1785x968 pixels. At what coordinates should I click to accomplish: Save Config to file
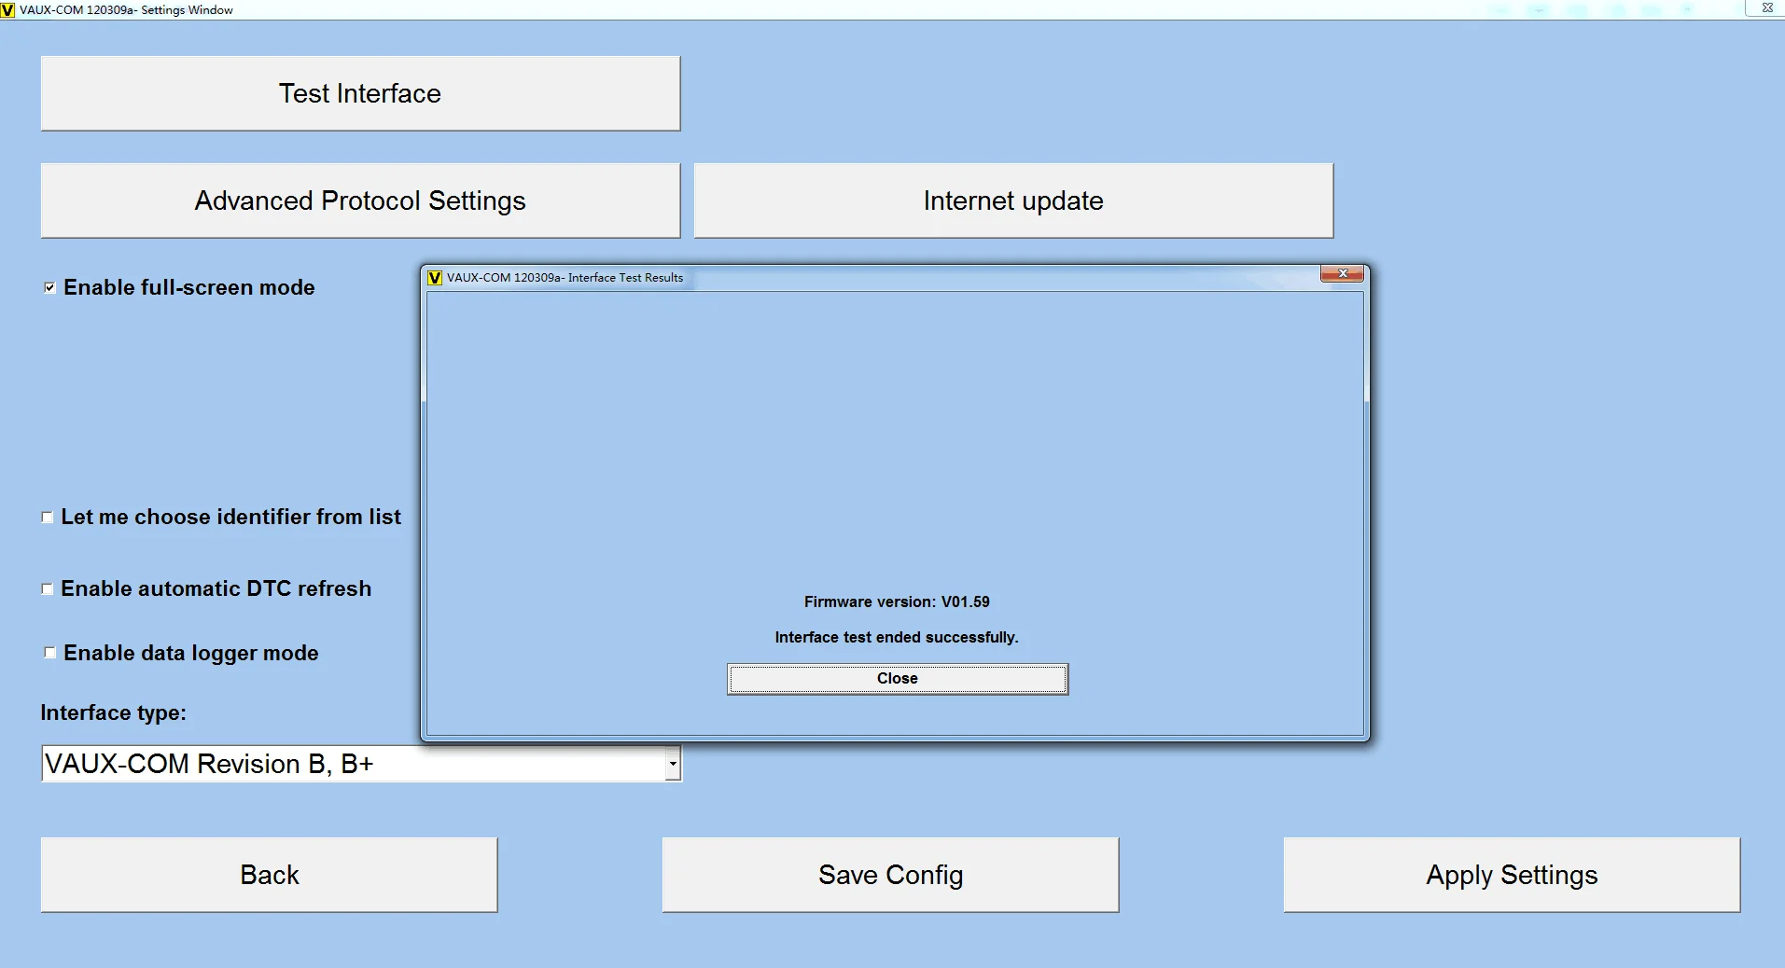(x=890, y=875)
